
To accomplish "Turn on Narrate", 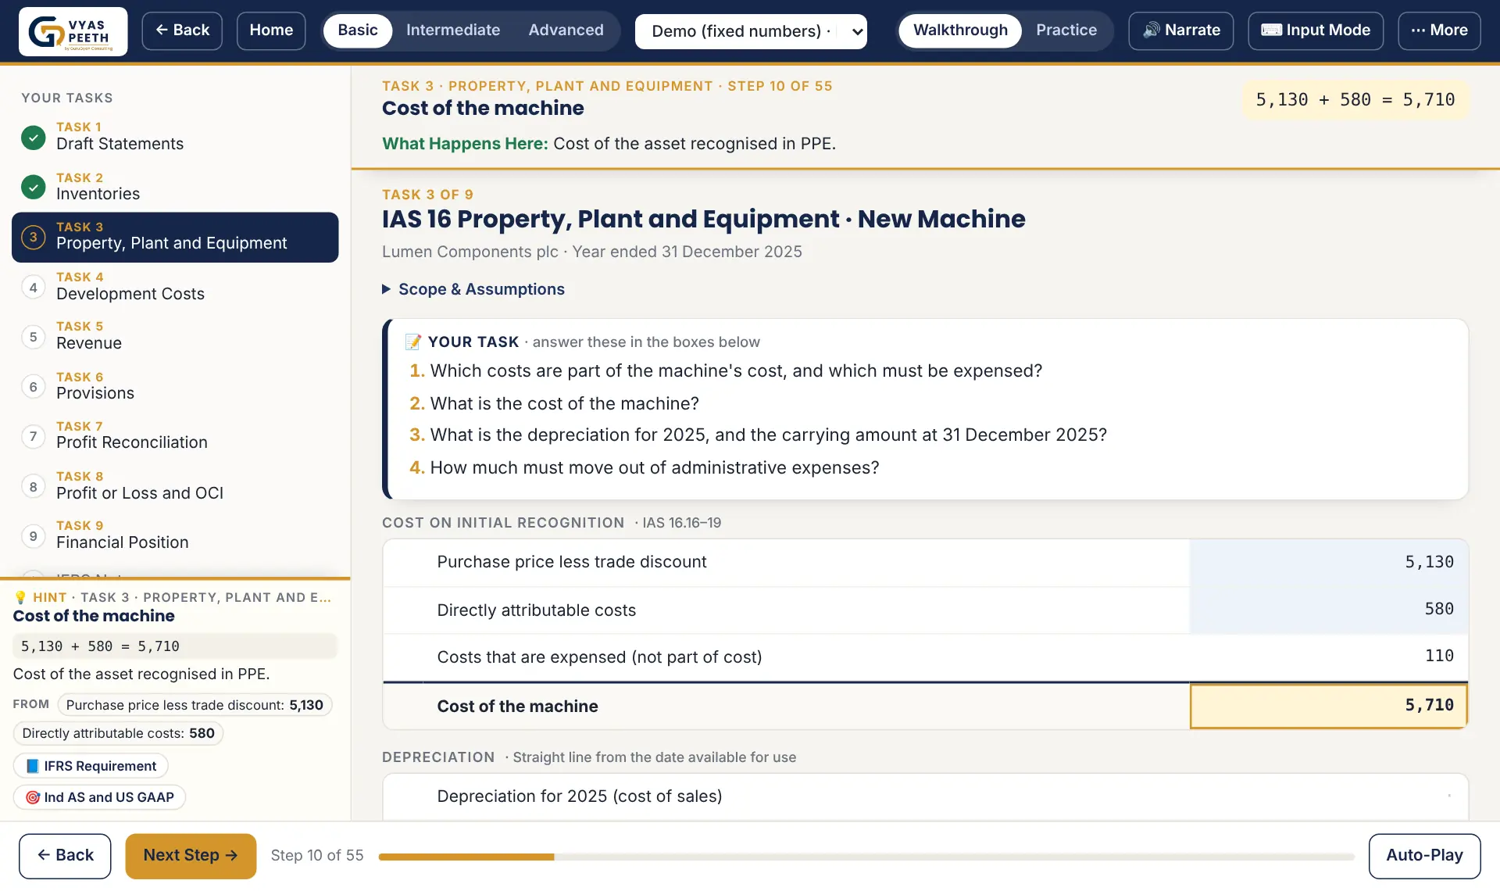I will click(x=1180, y=30).
